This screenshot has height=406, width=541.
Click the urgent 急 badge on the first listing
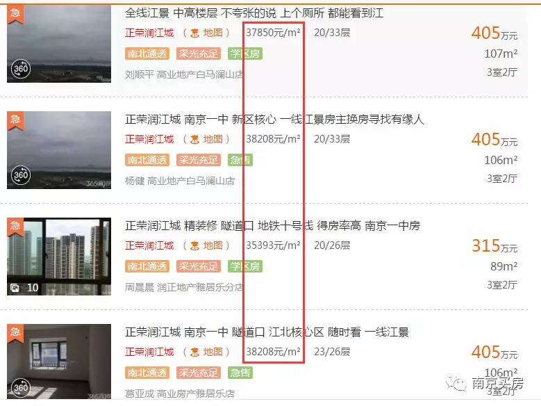pyautogui.click(x=15, y=14)
